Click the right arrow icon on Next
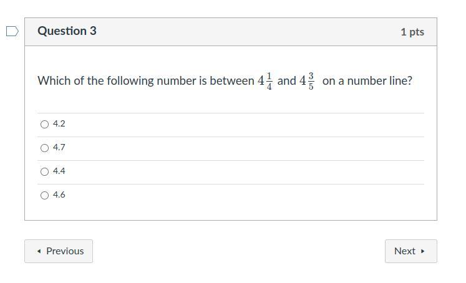The height and width of the screenshot is (283, 466). click(x=423, y=251)
